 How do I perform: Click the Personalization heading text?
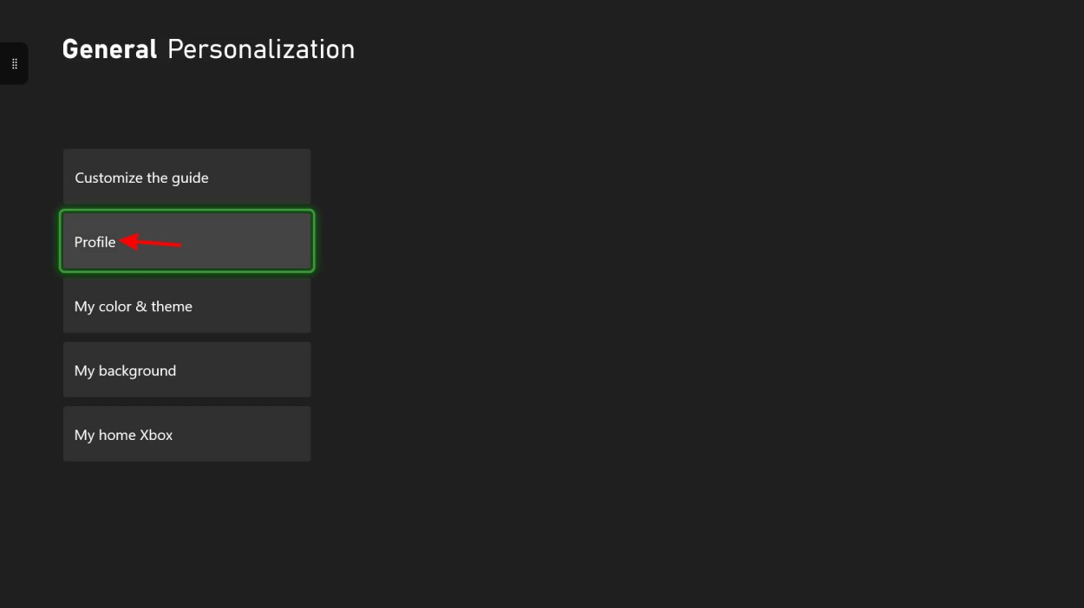261,49
